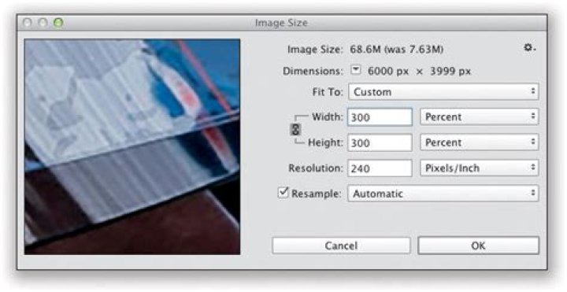Click the Image Size title bar
This screenshot has height=292, width=567.
click(281, 23)
